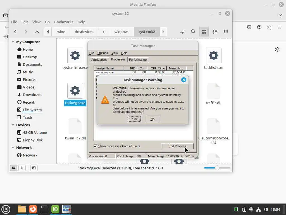The height and width of the screenshot is (215, 286).
Task: Navigate to windows path segment
Action: [x=122, y=32]
